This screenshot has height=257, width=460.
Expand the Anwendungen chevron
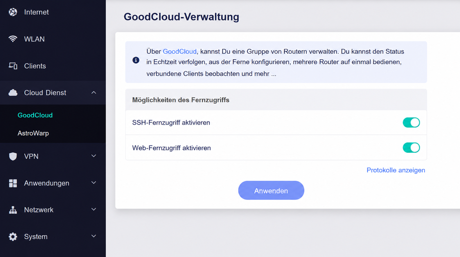(x=94, y=183)
